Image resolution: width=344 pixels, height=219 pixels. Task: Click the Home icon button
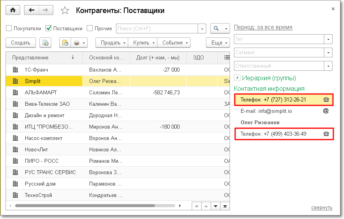[13, 10]
